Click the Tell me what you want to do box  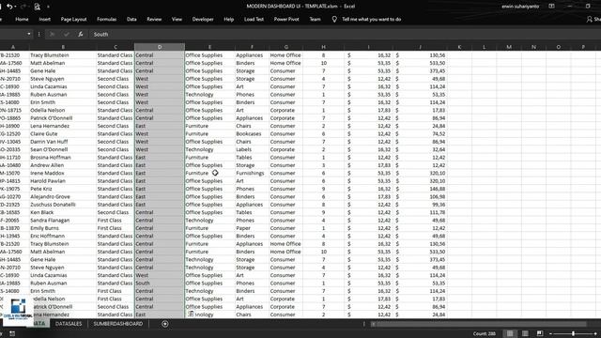tap(372, 19)
